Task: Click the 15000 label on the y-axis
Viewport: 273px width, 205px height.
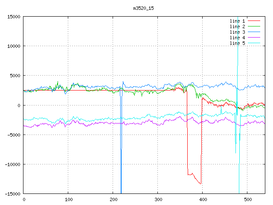Action: [x=14, y=17]
